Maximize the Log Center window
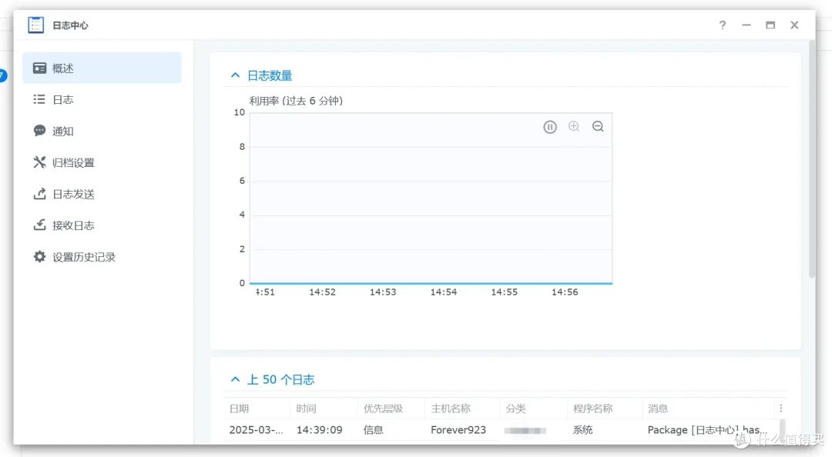 click(770, 25)
